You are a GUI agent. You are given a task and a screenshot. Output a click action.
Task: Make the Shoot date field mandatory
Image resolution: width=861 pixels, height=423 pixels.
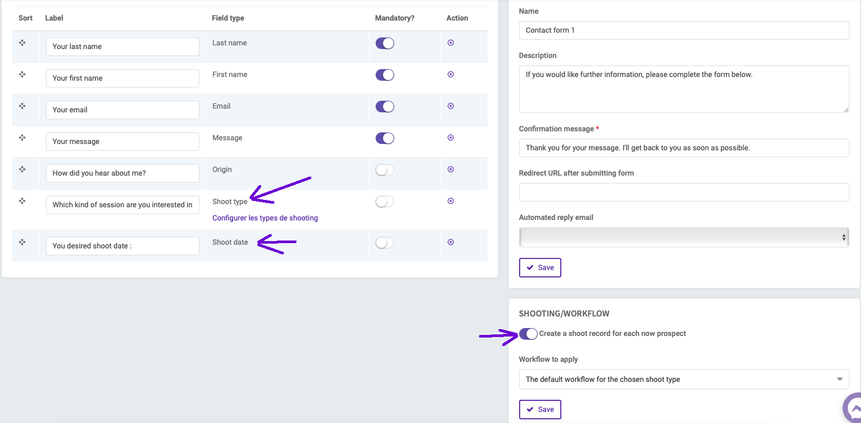pyautogui.click(x=385, y=243)
